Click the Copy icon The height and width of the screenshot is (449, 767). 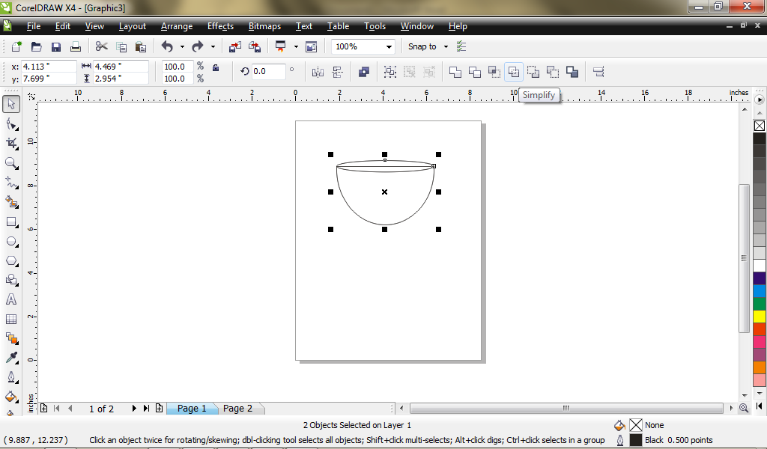pos(121,46)
